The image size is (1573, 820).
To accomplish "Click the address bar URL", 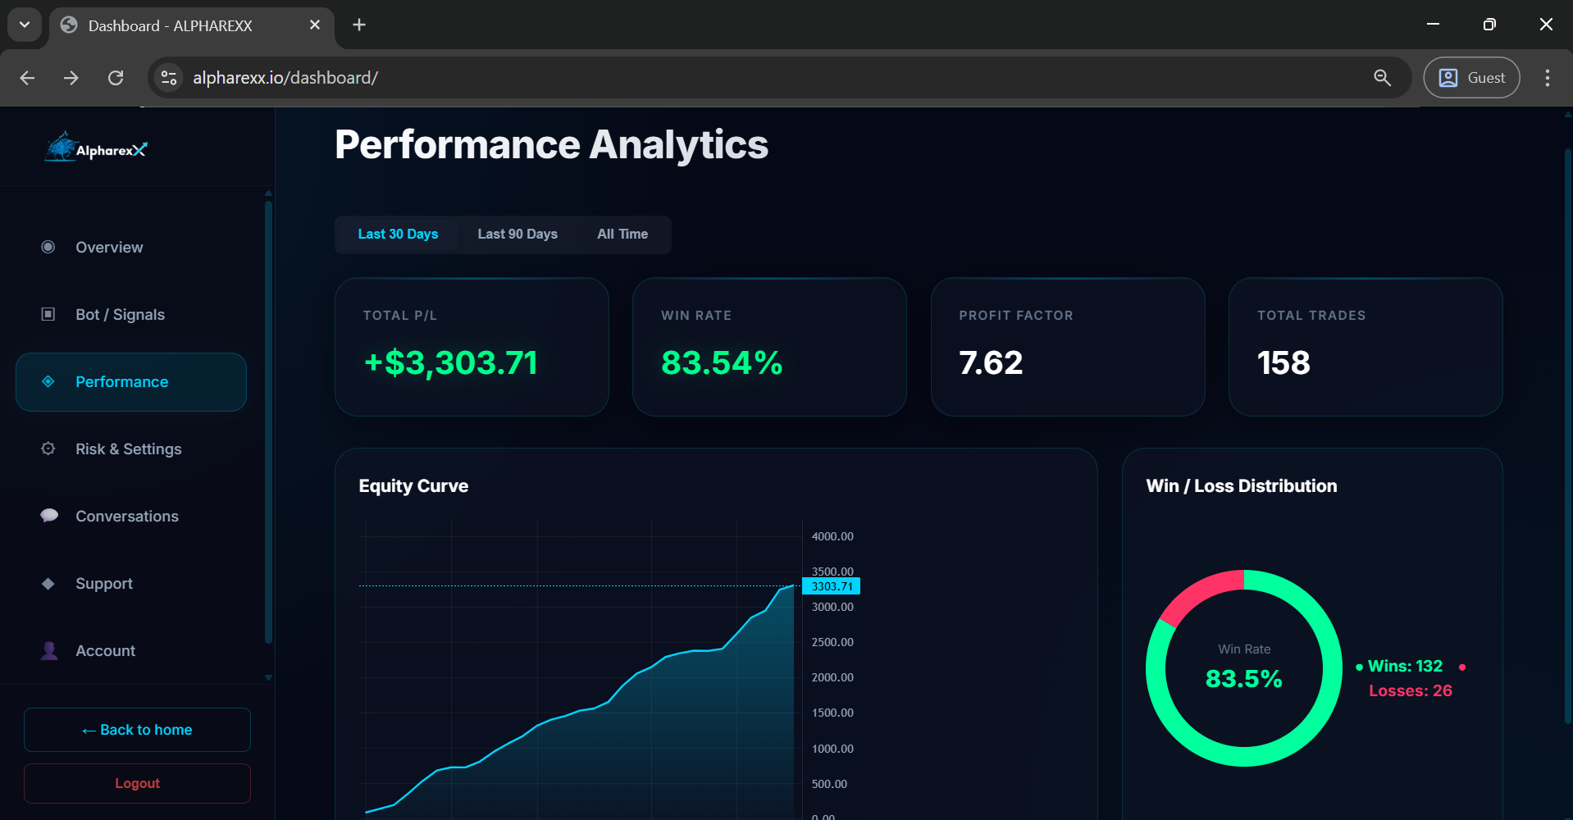I will coord(285,78).
